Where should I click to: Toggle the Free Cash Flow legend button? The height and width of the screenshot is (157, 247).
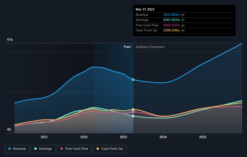coord(74,149)
